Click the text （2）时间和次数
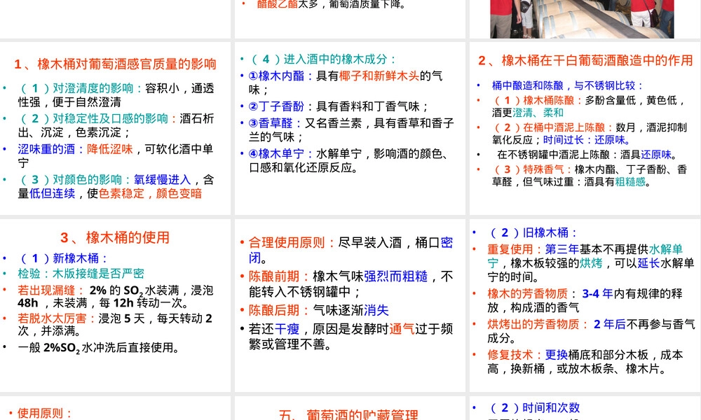 pos(533,407)
